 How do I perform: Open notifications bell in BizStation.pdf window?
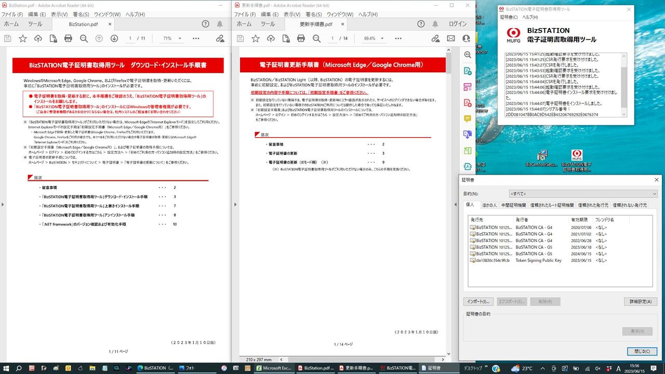(220, 24)
